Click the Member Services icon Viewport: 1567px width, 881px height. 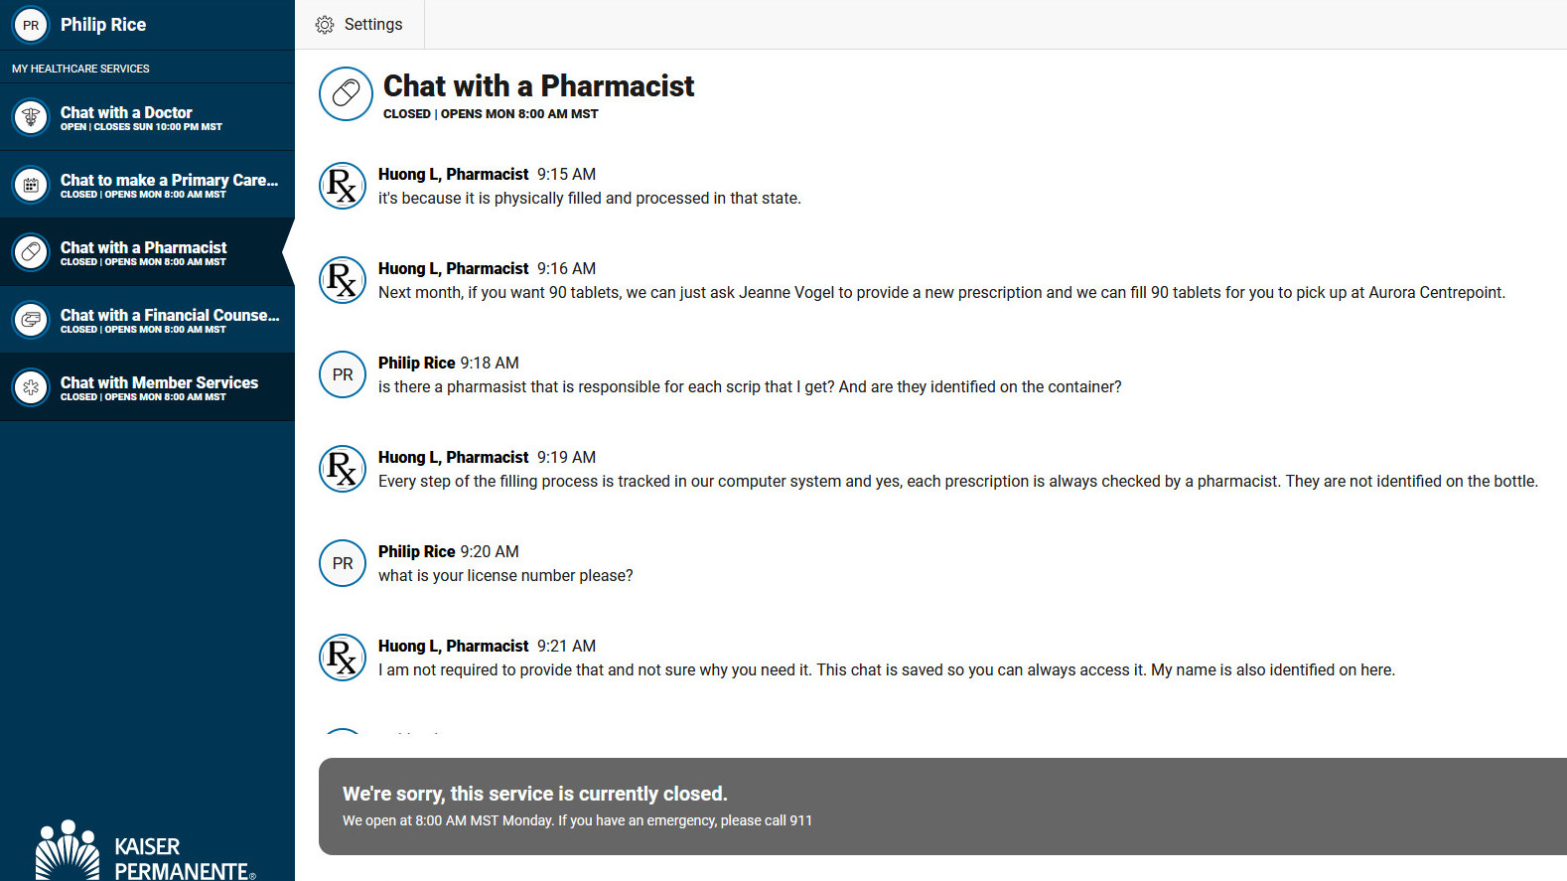31,387
